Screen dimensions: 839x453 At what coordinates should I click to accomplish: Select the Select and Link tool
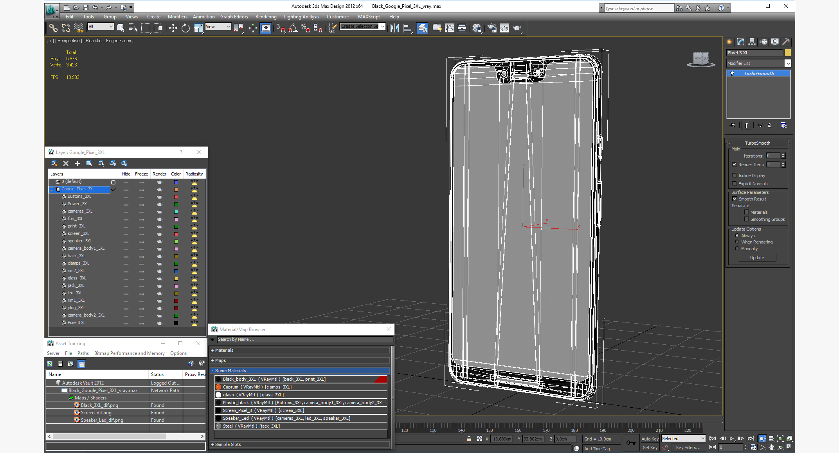pos(53,28)
